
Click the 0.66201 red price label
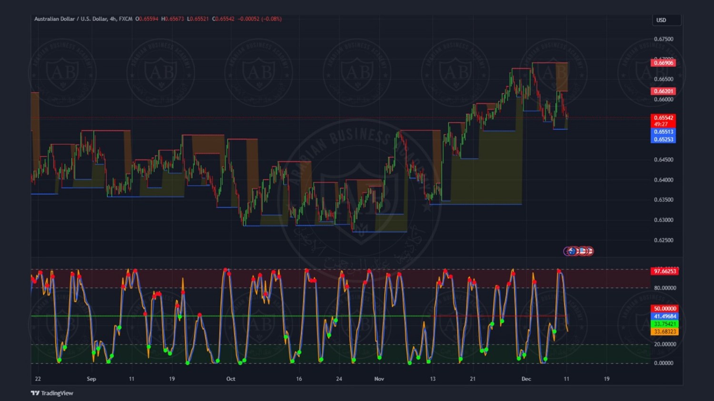click(663, 91)
